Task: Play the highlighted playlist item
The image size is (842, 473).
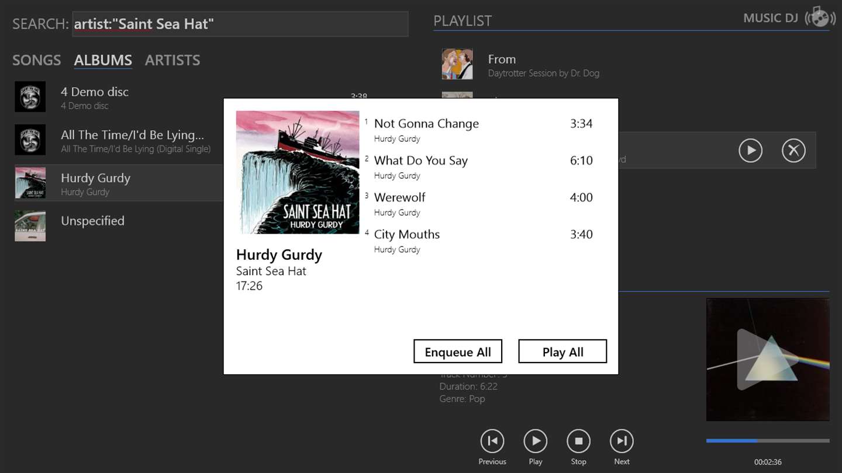Action: 751,151
